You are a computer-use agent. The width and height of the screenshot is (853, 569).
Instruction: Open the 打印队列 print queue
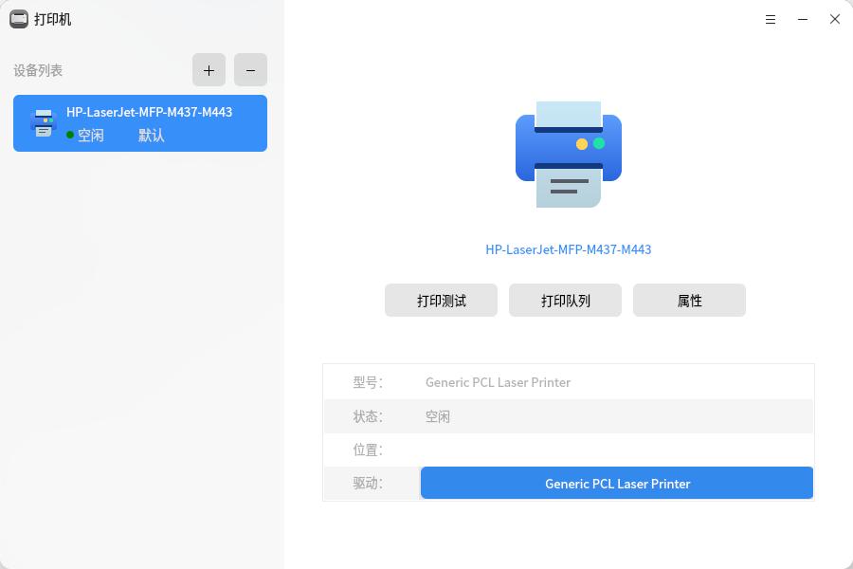565,301
